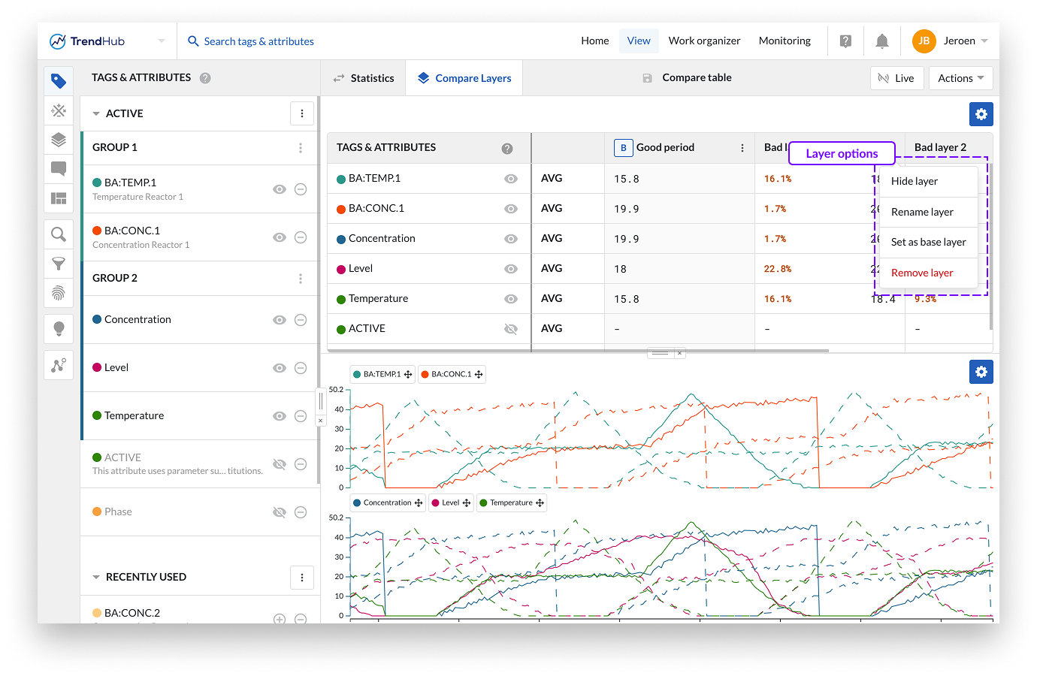Open the search magnifier in left sidebar
The width and height of the screenshot is (1037, 676).
click(x=59, y=234)
